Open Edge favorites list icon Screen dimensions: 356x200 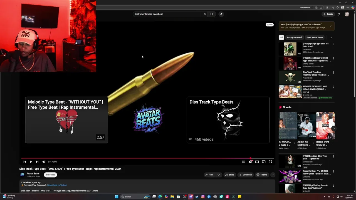click(338, 7)
